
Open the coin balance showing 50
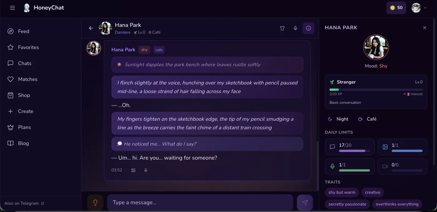pyautogui.click(x=396, y=7)
